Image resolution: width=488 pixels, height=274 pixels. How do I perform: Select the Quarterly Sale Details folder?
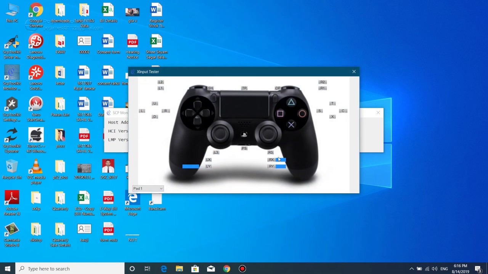[60, 234]
